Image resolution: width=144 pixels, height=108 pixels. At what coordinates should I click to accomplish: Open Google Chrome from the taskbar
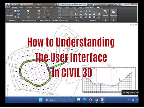coord(96,100)
